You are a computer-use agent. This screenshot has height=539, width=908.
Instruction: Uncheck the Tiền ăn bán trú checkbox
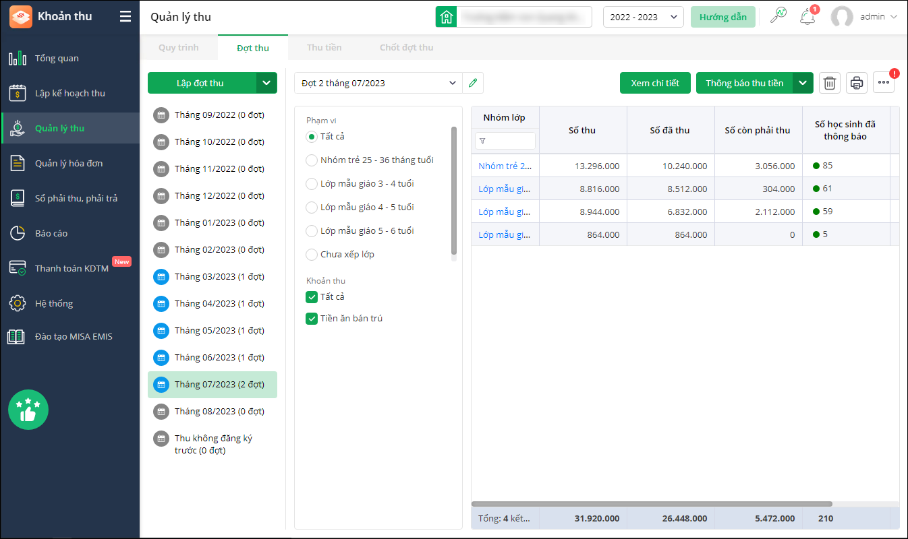tap(312, 319)
